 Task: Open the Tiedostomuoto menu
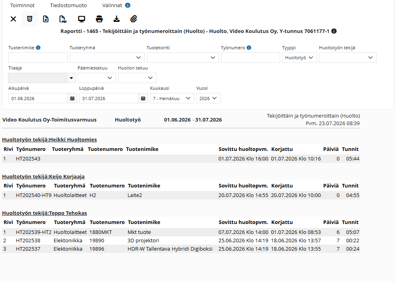point(68,5)
